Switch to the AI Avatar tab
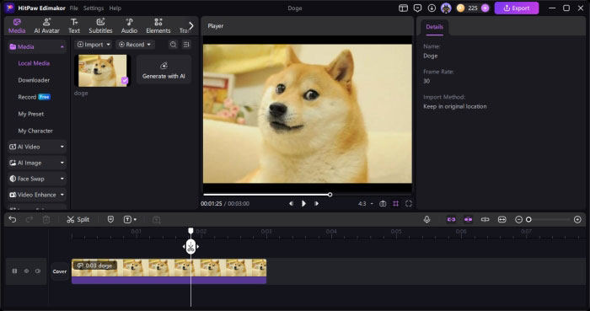 (46, 26)
